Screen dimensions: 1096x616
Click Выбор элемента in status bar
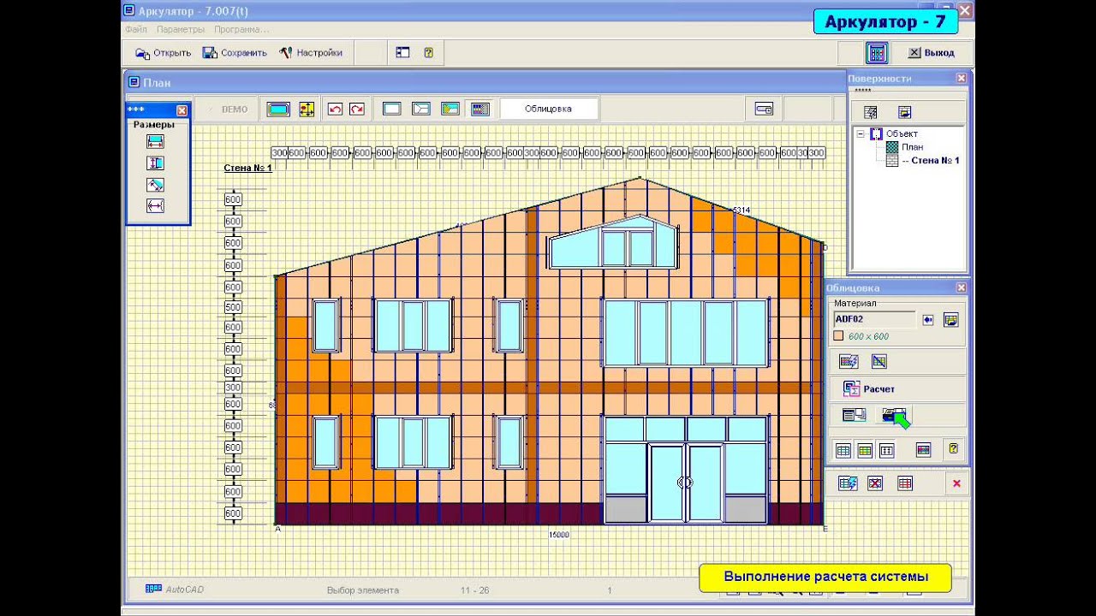pyautogui.click(x=363, y=590)
